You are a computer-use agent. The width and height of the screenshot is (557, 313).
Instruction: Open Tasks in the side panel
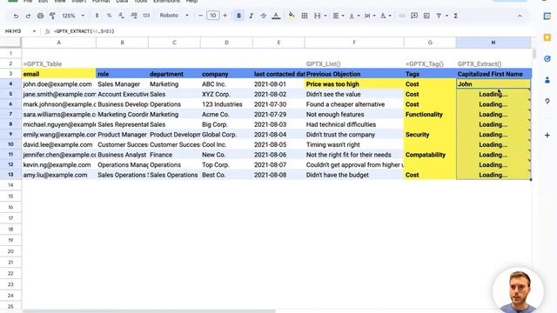pos(547,58)
